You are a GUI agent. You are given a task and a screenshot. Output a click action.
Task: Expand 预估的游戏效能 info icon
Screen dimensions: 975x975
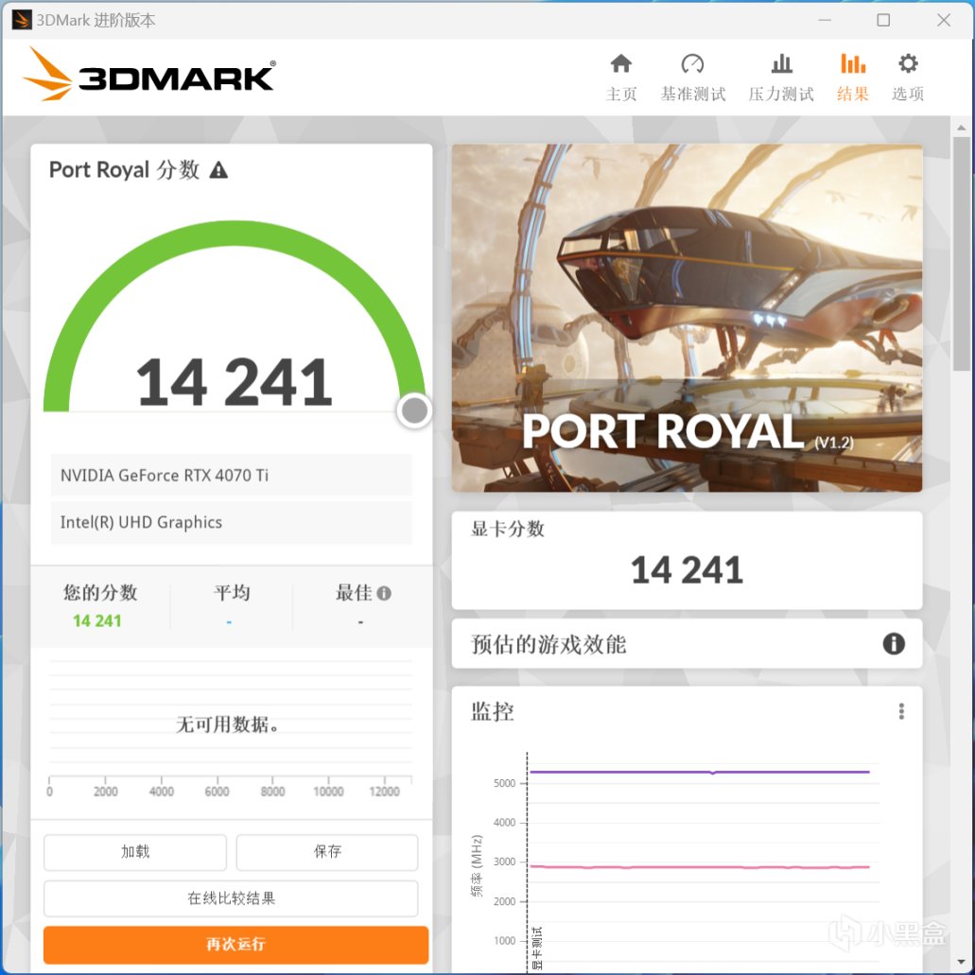(894, 644)
